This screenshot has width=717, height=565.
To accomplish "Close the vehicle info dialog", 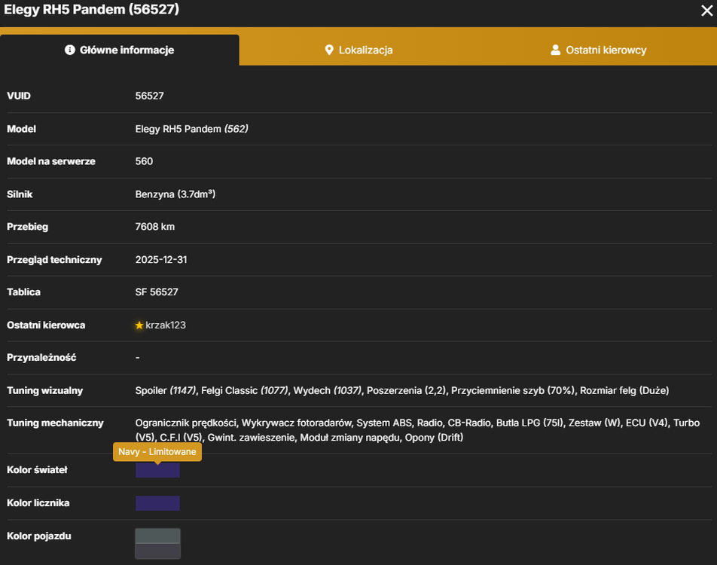I will [x=706, y=11].
